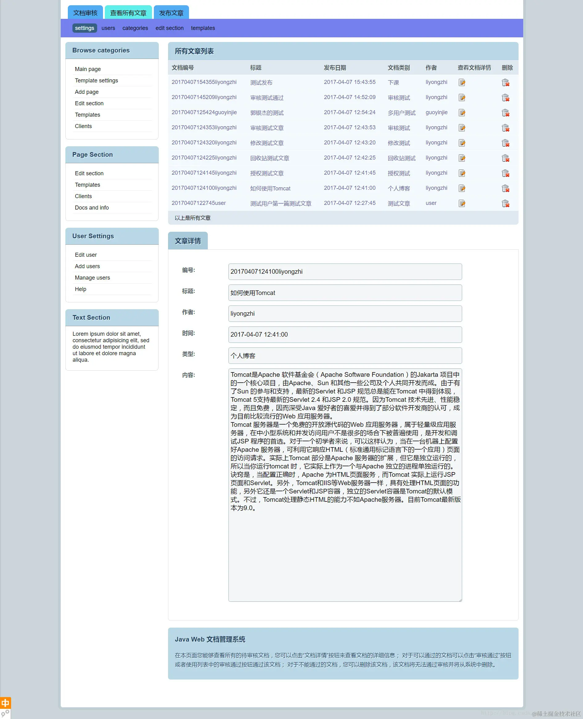Image resolution: width=583 pixels, height=719 pixels.
Task: Click the 编号 input field
Action: click(345, 272)
